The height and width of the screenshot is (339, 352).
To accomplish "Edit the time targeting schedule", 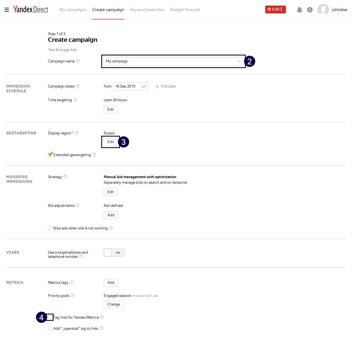I will click(110, 109).
